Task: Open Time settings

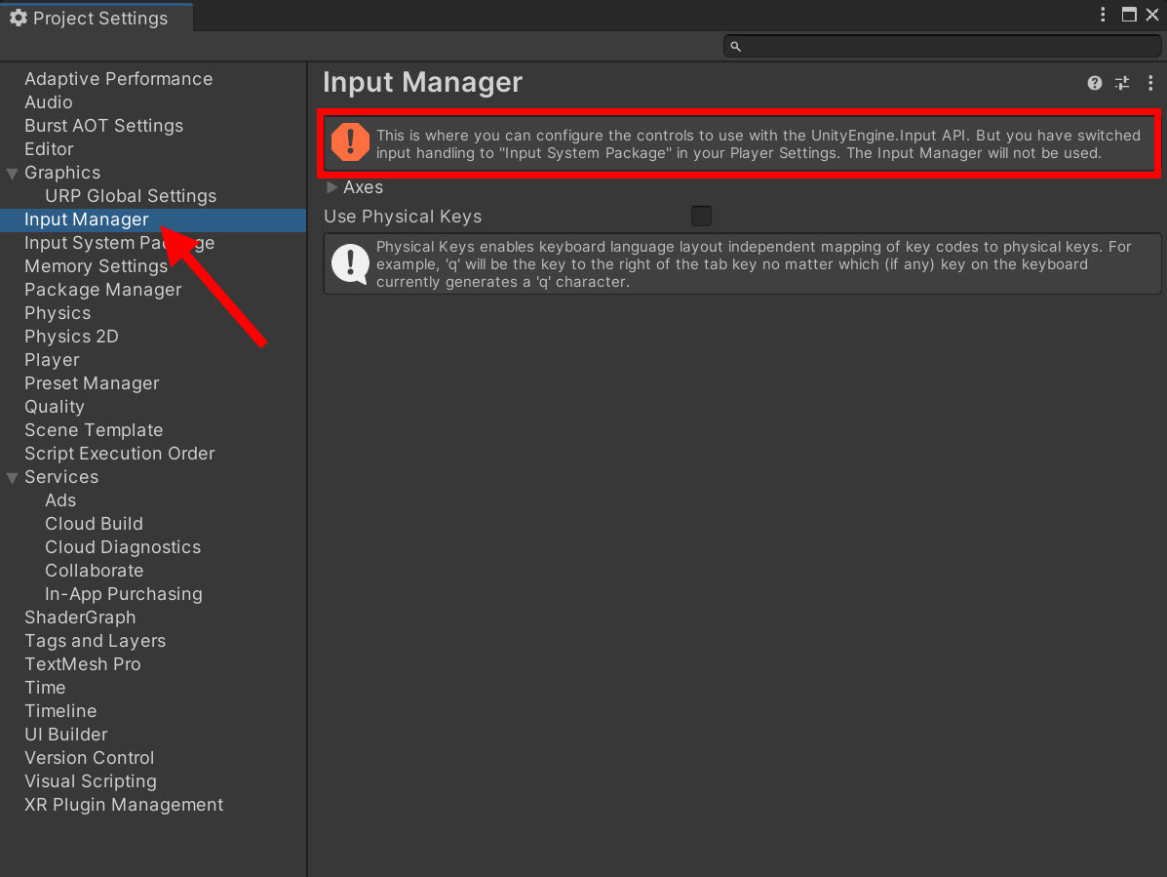Action: (45, 688)
